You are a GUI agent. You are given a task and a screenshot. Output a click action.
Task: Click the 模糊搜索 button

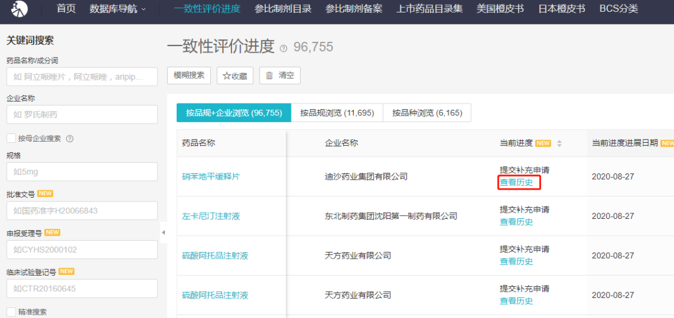[x=189, y=75]
